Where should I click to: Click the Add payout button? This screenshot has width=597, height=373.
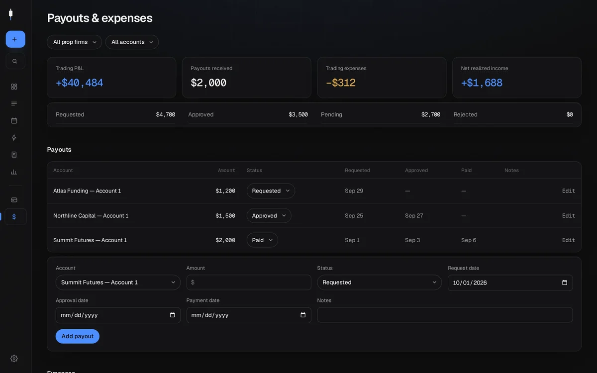tap(78, 336)
